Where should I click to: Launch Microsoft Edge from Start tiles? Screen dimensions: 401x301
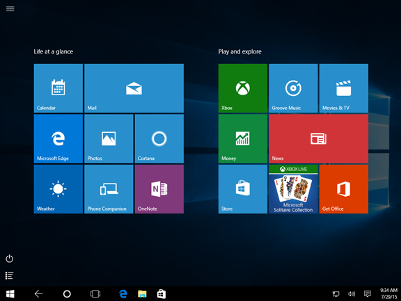(58, 138)
